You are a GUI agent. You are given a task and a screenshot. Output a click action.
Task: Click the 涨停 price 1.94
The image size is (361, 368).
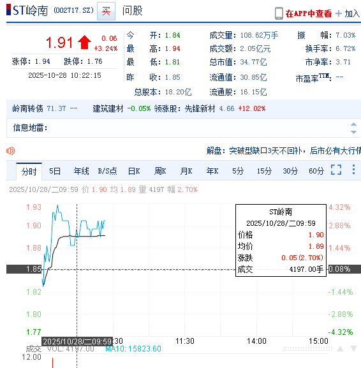pos(42,61)
